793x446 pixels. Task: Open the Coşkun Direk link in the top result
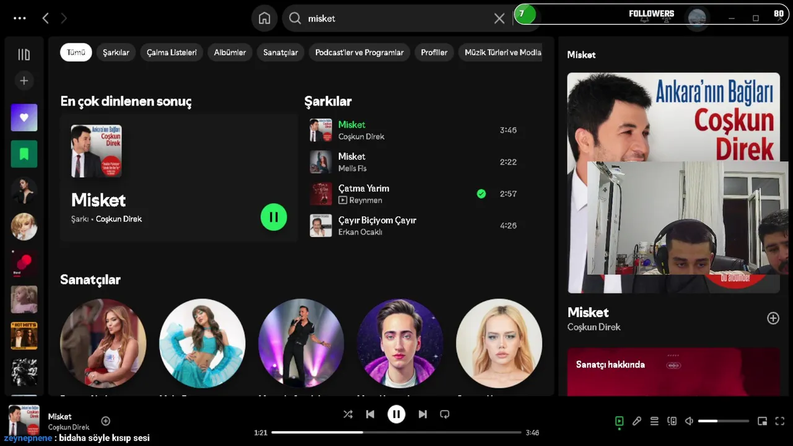[x=119, y=219]
